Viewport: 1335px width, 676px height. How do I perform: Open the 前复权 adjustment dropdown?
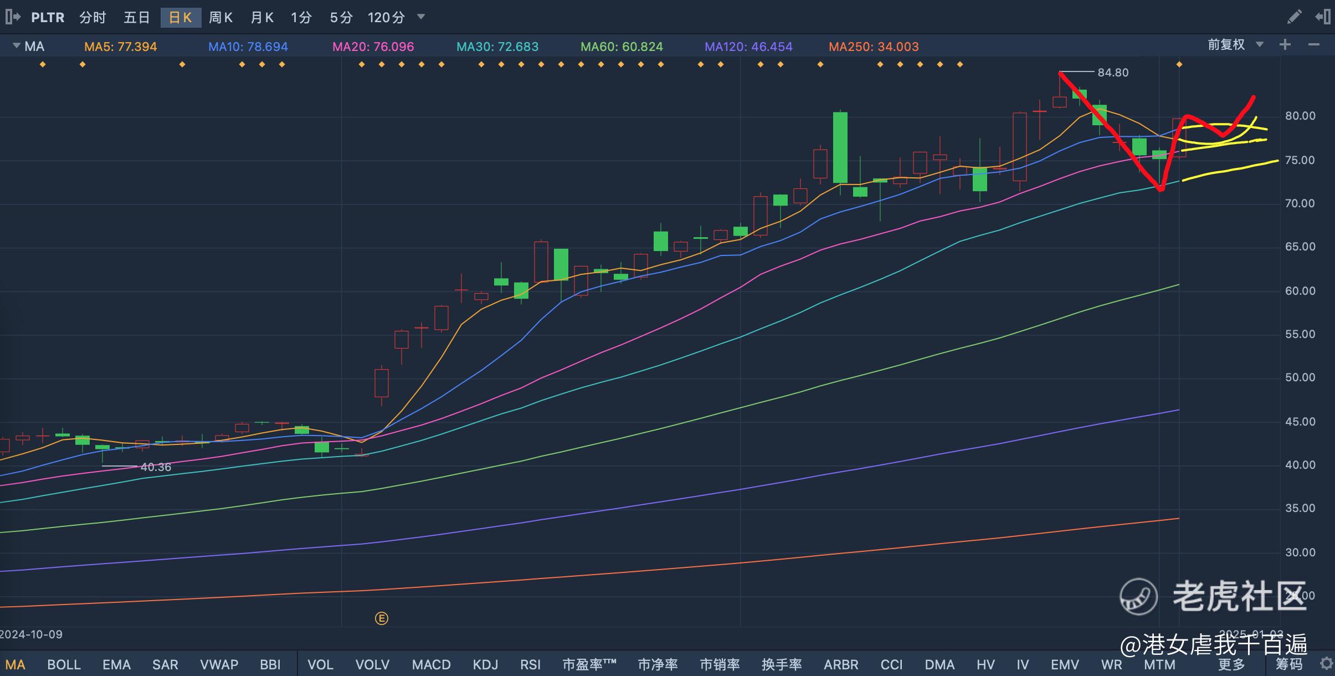(1236, 45)
